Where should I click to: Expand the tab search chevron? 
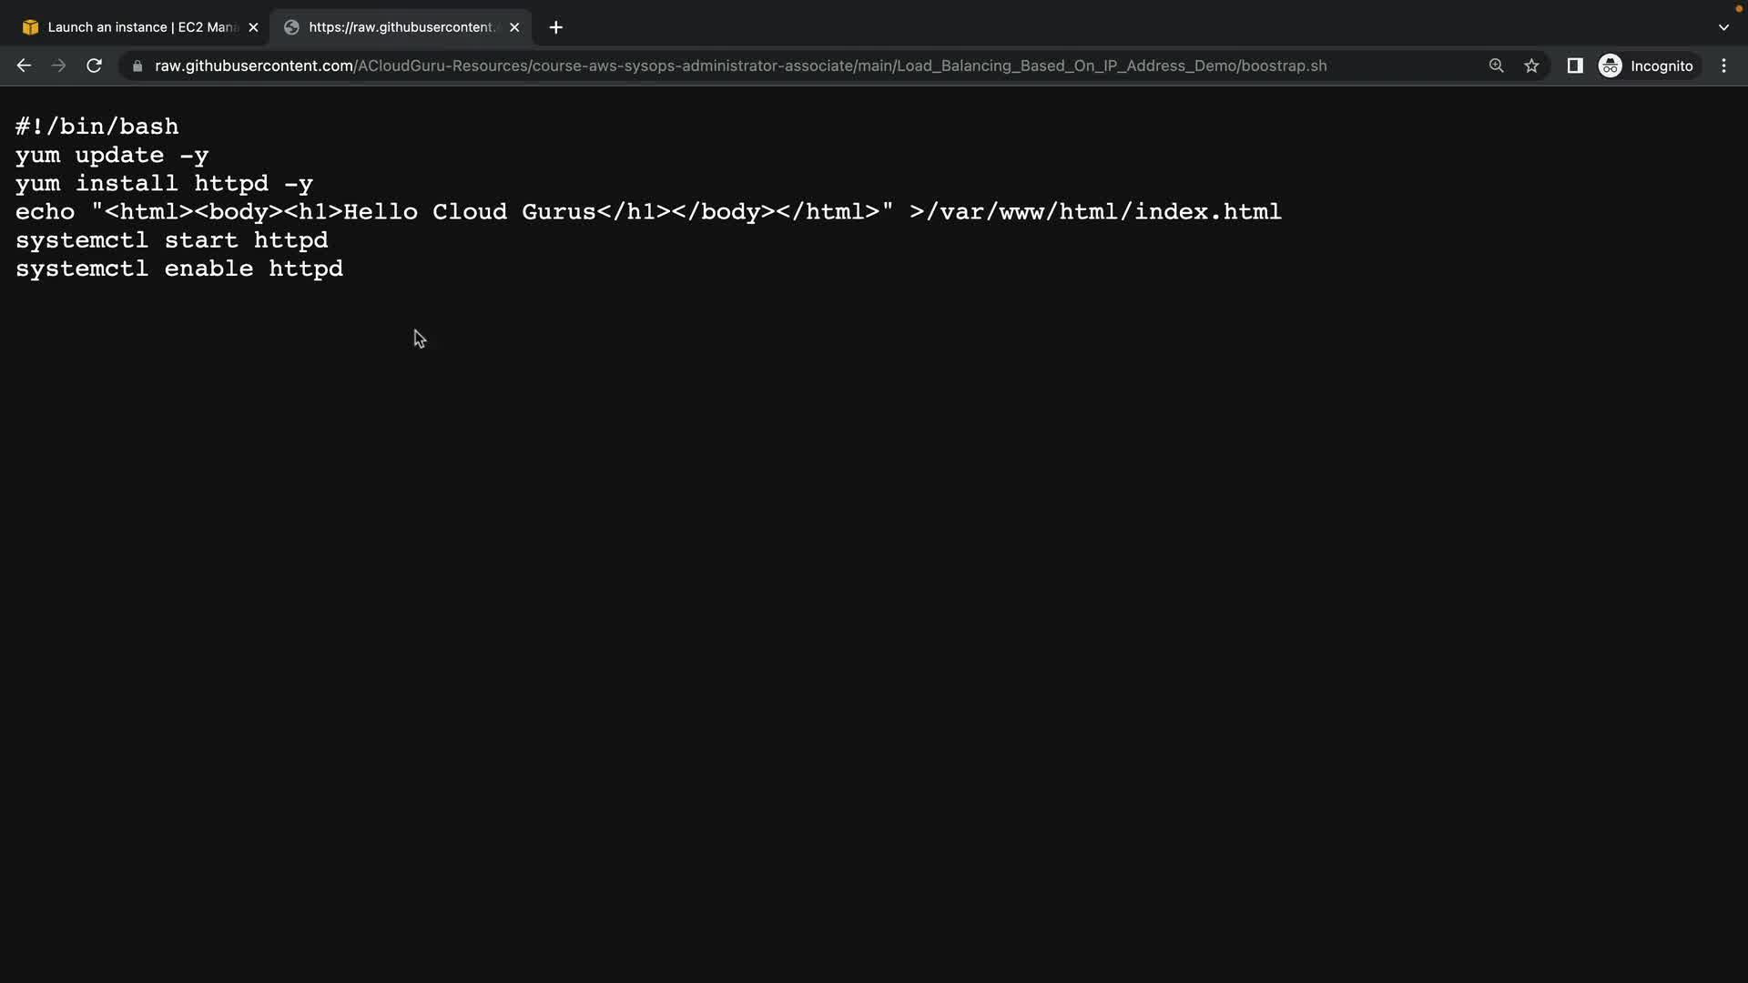(1723, 27)
